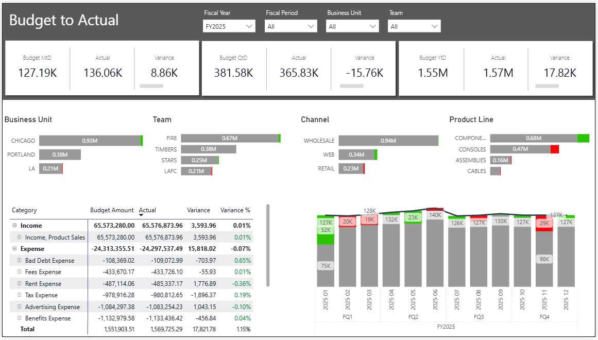Collapse the Expense category row

click(x=14, y=249)
